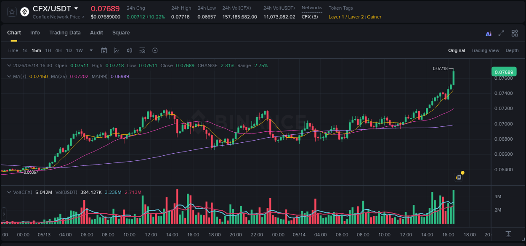Select the 1H interval

pyautogui.click(x=48, y=50)
